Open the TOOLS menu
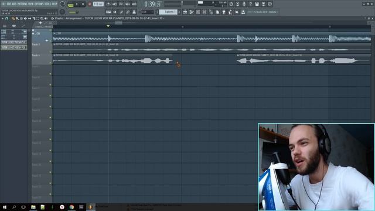 click(47, 4)
